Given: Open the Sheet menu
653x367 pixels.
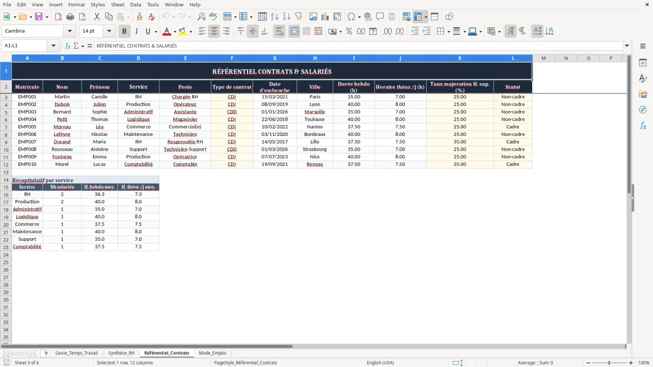Looking at the screenshot, I should (118, 4).
